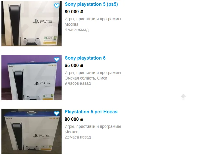Open third PS5 box photo thumbnail

tap(32, 131)
